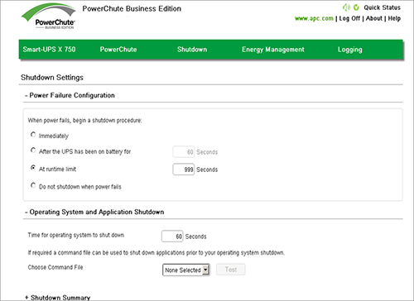
Task: Open the Energy Management menu
Action: pyautogui.click(x=273, y=50)
